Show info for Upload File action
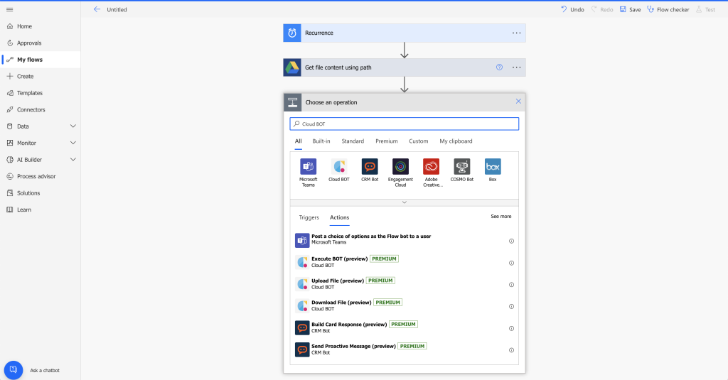The height and width of the screenshot is (380, 728). pos(511,285)
